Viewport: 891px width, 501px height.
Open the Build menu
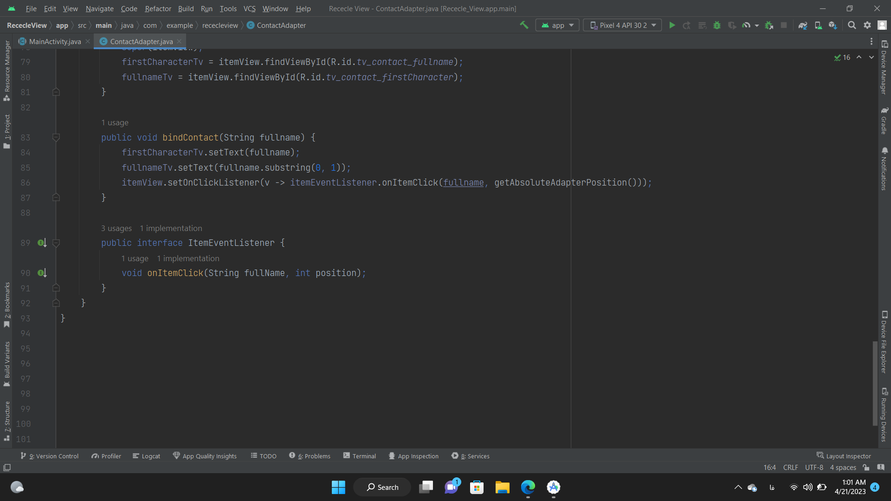(x=186, y=8)
